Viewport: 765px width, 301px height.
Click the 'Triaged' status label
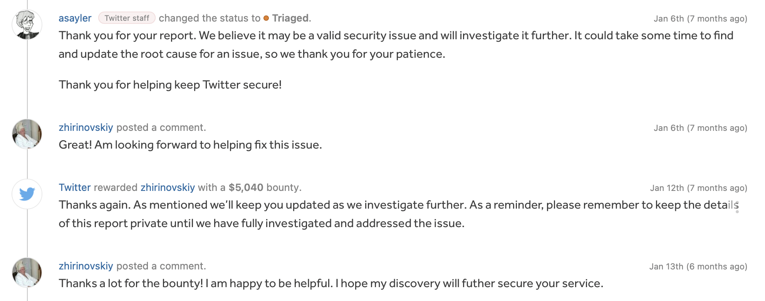(290, 18)
